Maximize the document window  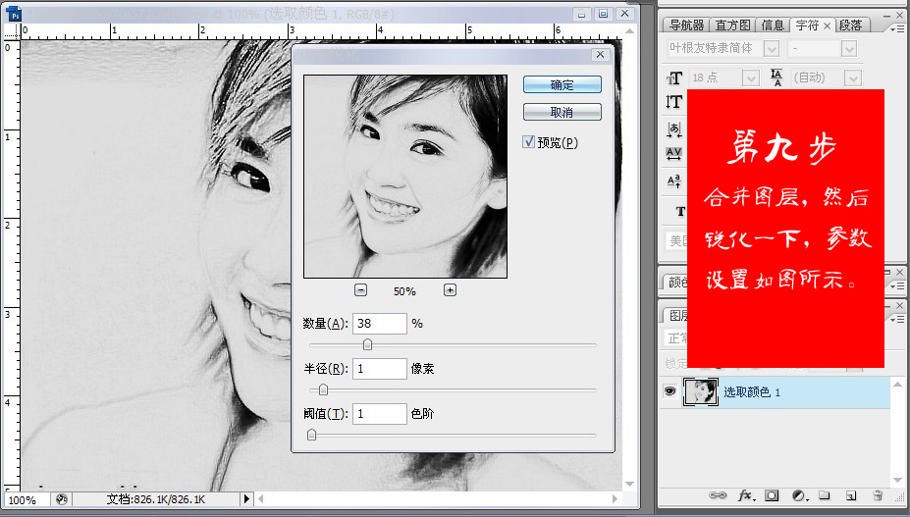603,14
